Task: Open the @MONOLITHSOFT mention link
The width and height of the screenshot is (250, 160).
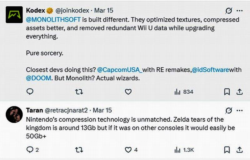Action: pyautogui.click(x=54, y=20)
